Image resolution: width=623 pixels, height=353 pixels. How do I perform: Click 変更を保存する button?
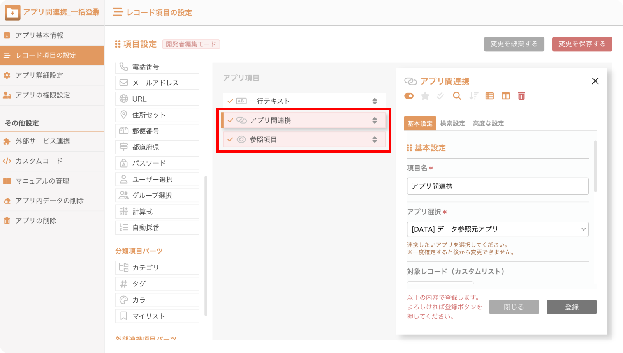click(x=582, y=44)
